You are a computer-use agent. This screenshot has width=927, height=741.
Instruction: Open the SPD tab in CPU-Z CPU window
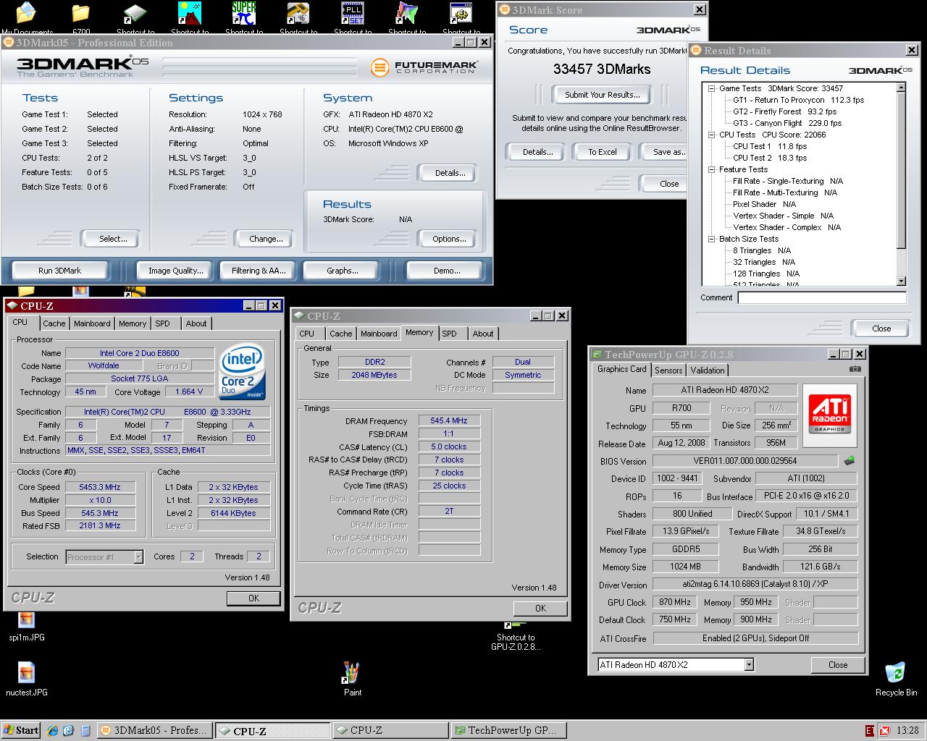[163, 323]
